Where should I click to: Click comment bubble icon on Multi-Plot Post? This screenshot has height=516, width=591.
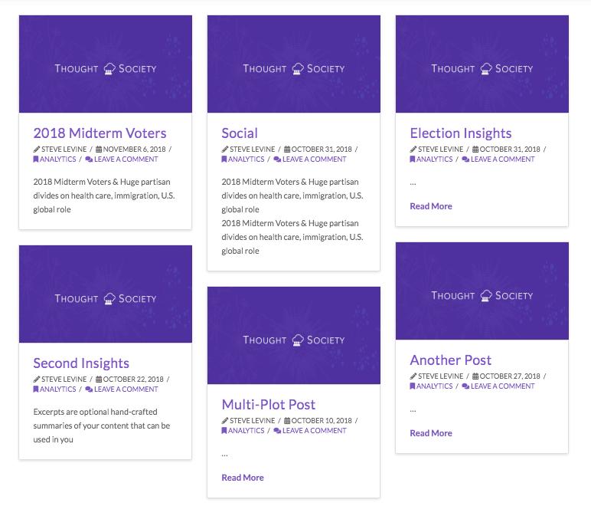[x=277, y=431]
